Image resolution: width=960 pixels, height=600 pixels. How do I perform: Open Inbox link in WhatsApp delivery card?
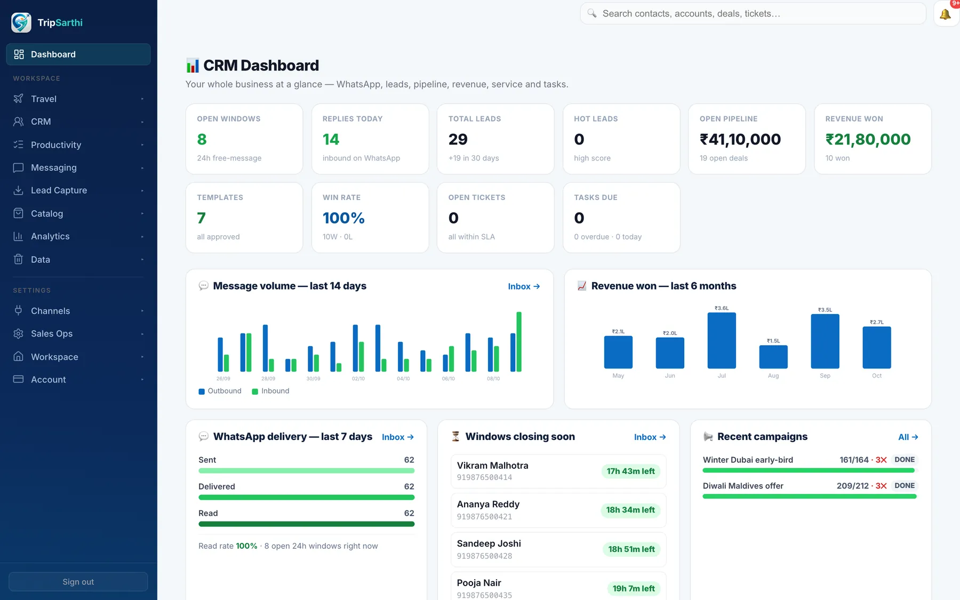[398, 437]
